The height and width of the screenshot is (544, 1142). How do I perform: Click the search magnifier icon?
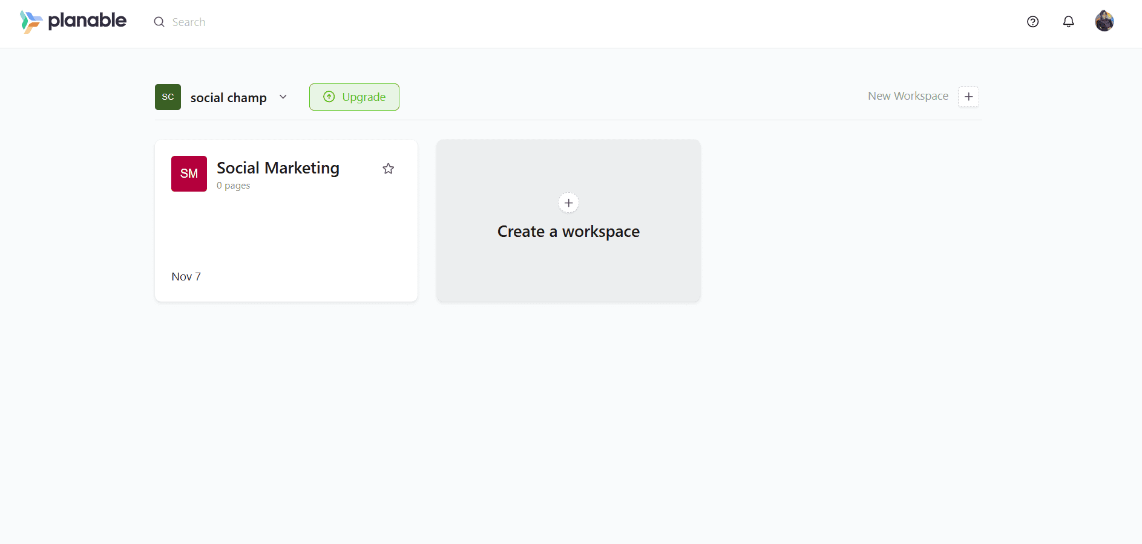(159, 22)
